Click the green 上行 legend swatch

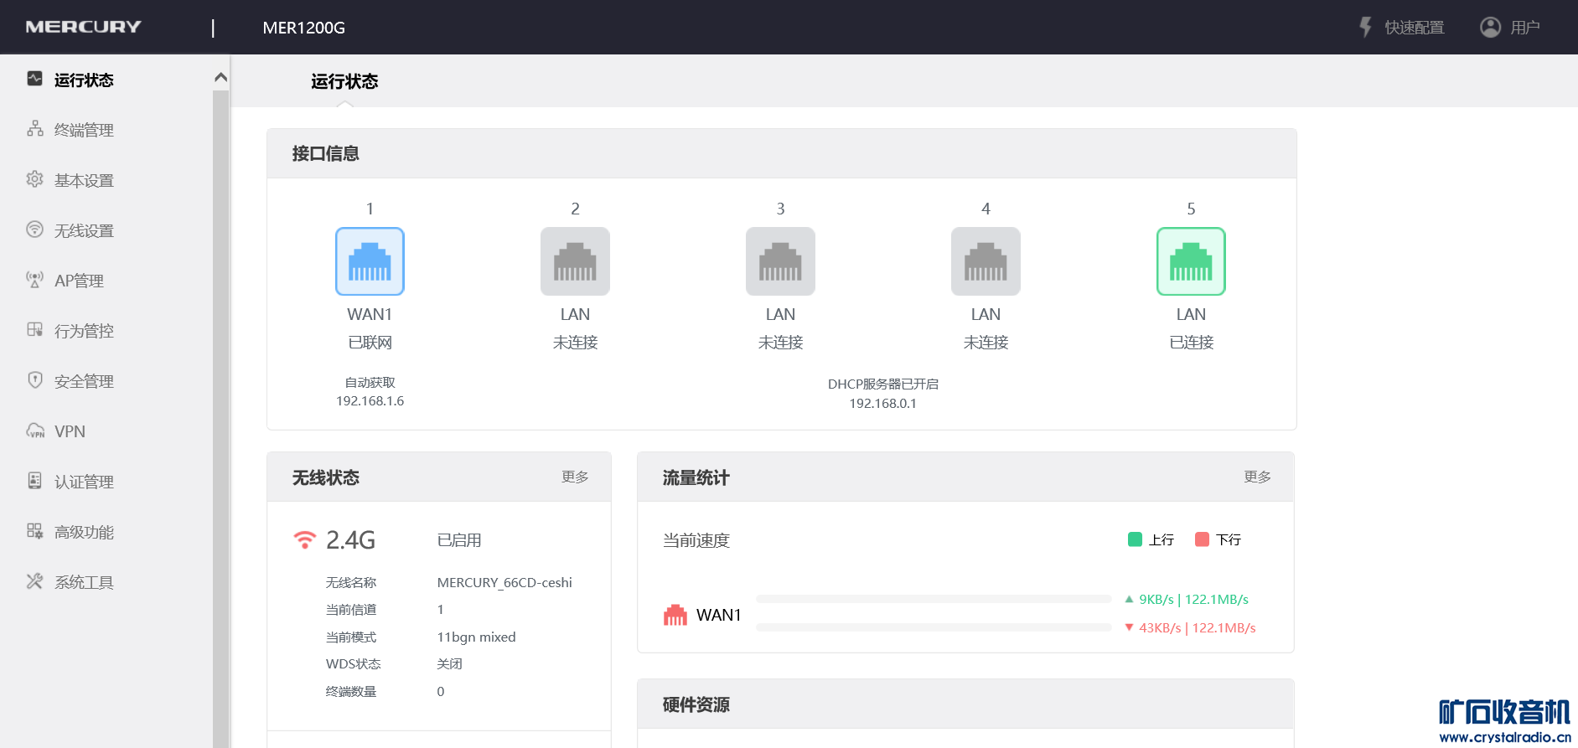[1135, 539]
